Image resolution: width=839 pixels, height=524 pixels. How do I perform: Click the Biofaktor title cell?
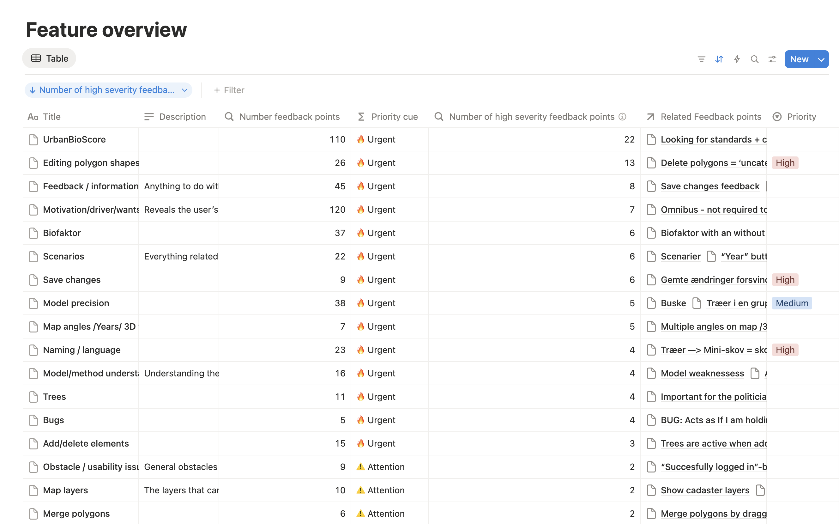(62, 233)
